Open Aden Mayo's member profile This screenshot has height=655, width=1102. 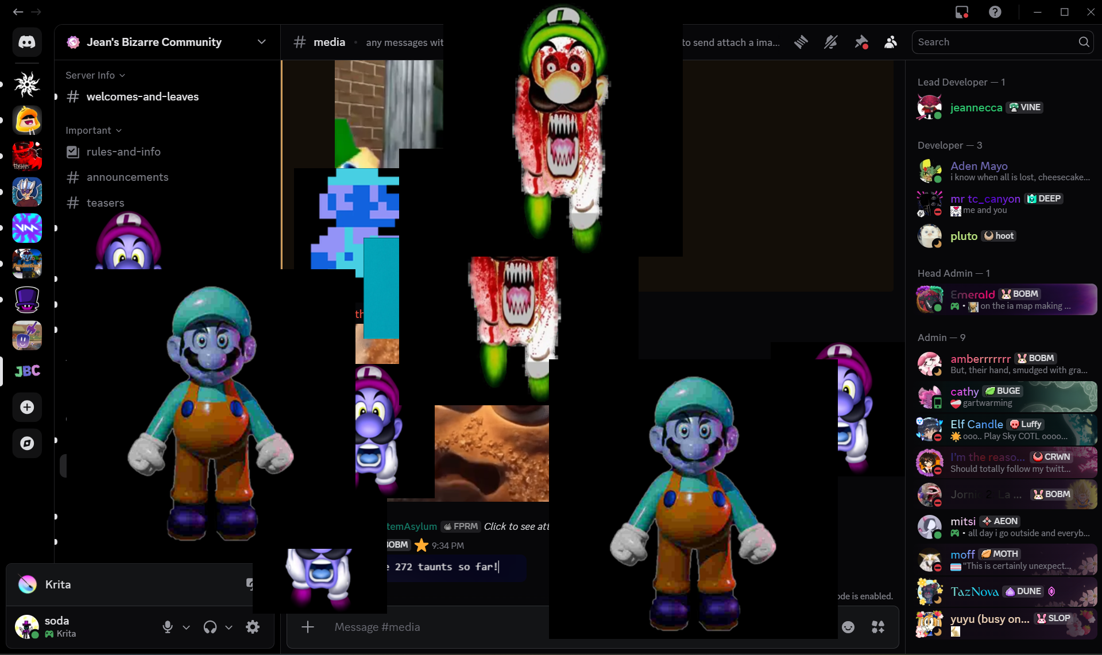point(1006,171)
